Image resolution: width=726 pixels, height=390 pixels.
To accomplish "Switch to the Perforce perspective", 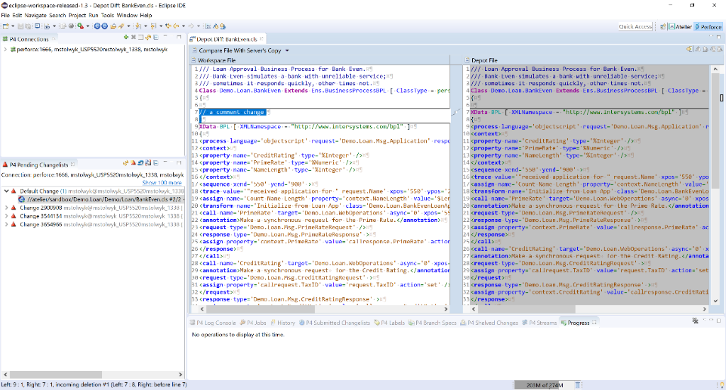I will point(708,27).
